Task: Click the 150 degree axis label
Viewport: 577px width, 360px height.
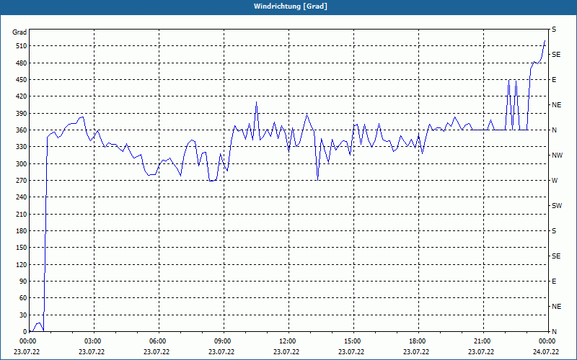Action: [21, 248]
